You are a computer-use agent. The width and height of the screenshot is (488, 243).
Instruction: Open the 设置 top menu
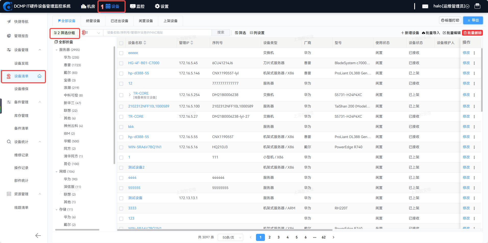[x=162, y=6]
